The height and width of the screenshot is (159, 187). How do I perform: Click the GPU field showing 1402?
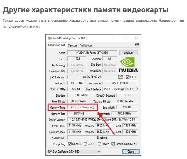[x=77, y=59]
